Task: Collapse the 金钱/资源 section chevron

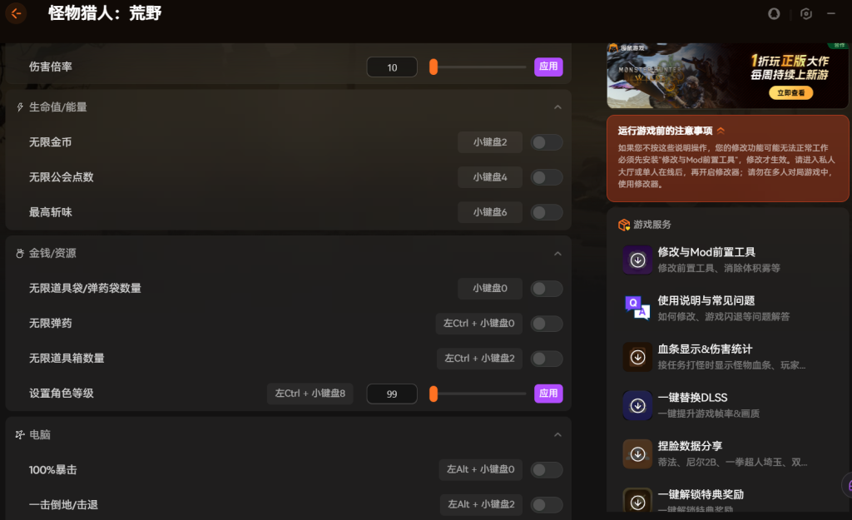Action: coord(557,253)
